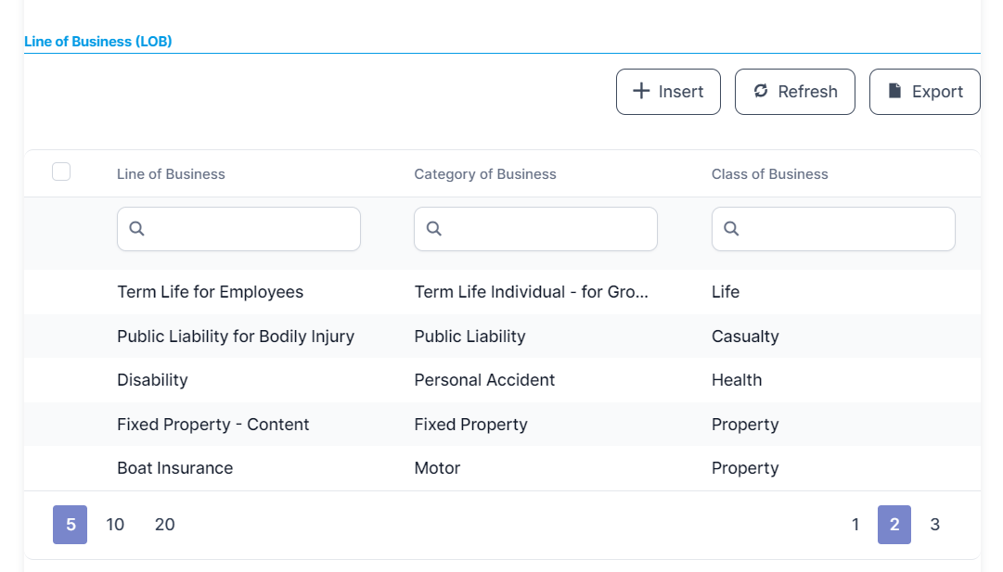This screenshot has width=1003, height=572.
Task: Sort by Line of Business column header
Action: point(171,174)
